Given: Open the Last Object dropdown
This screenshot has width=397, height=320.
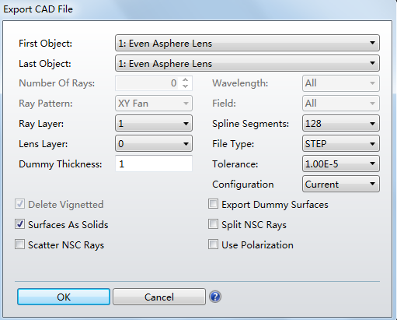Looking at the screenshot, I should pyautogui.click(x=247, y=63).
